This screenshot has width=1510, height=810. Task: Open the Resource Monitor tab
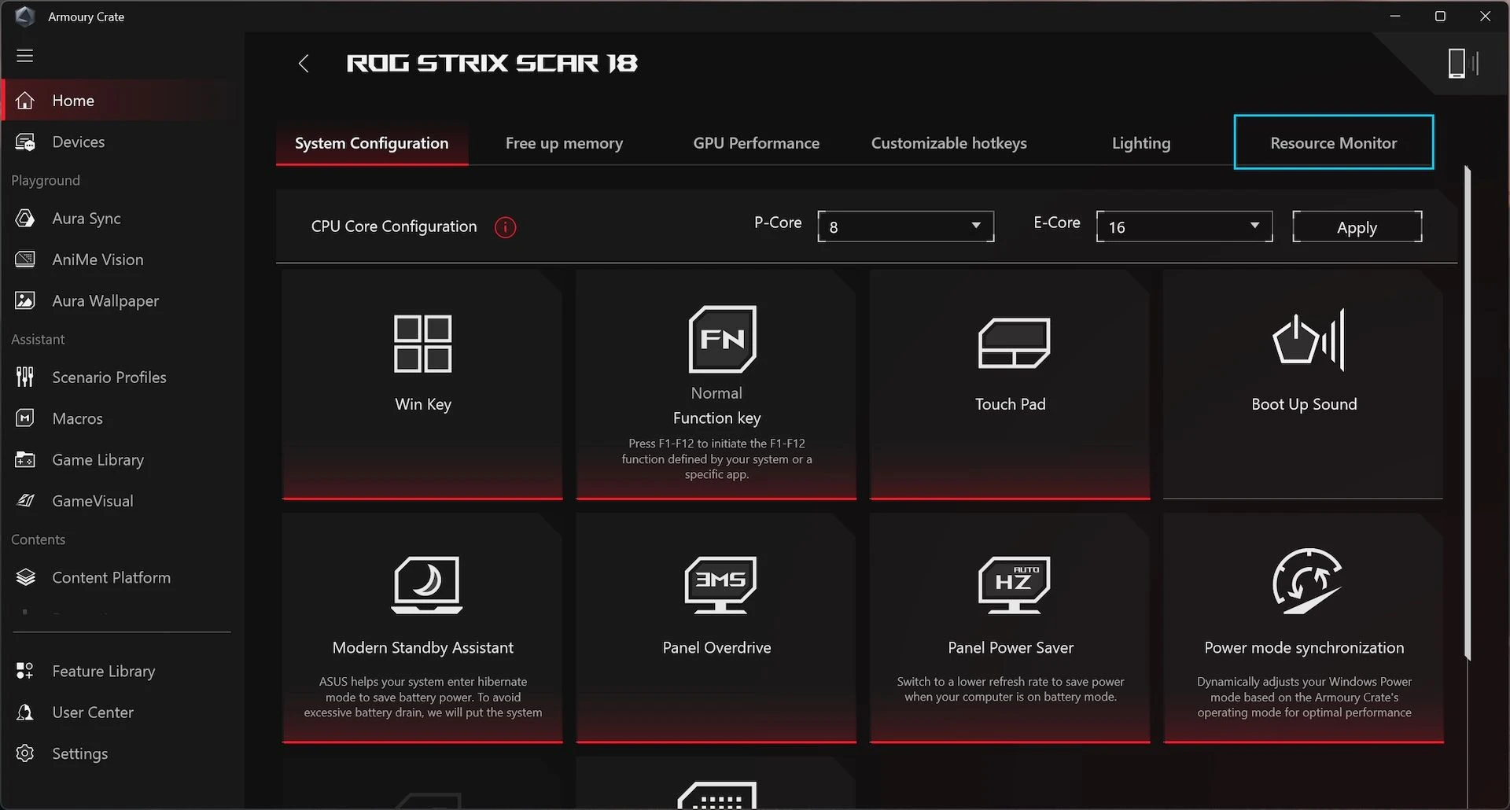click(x=1333, y=142)
